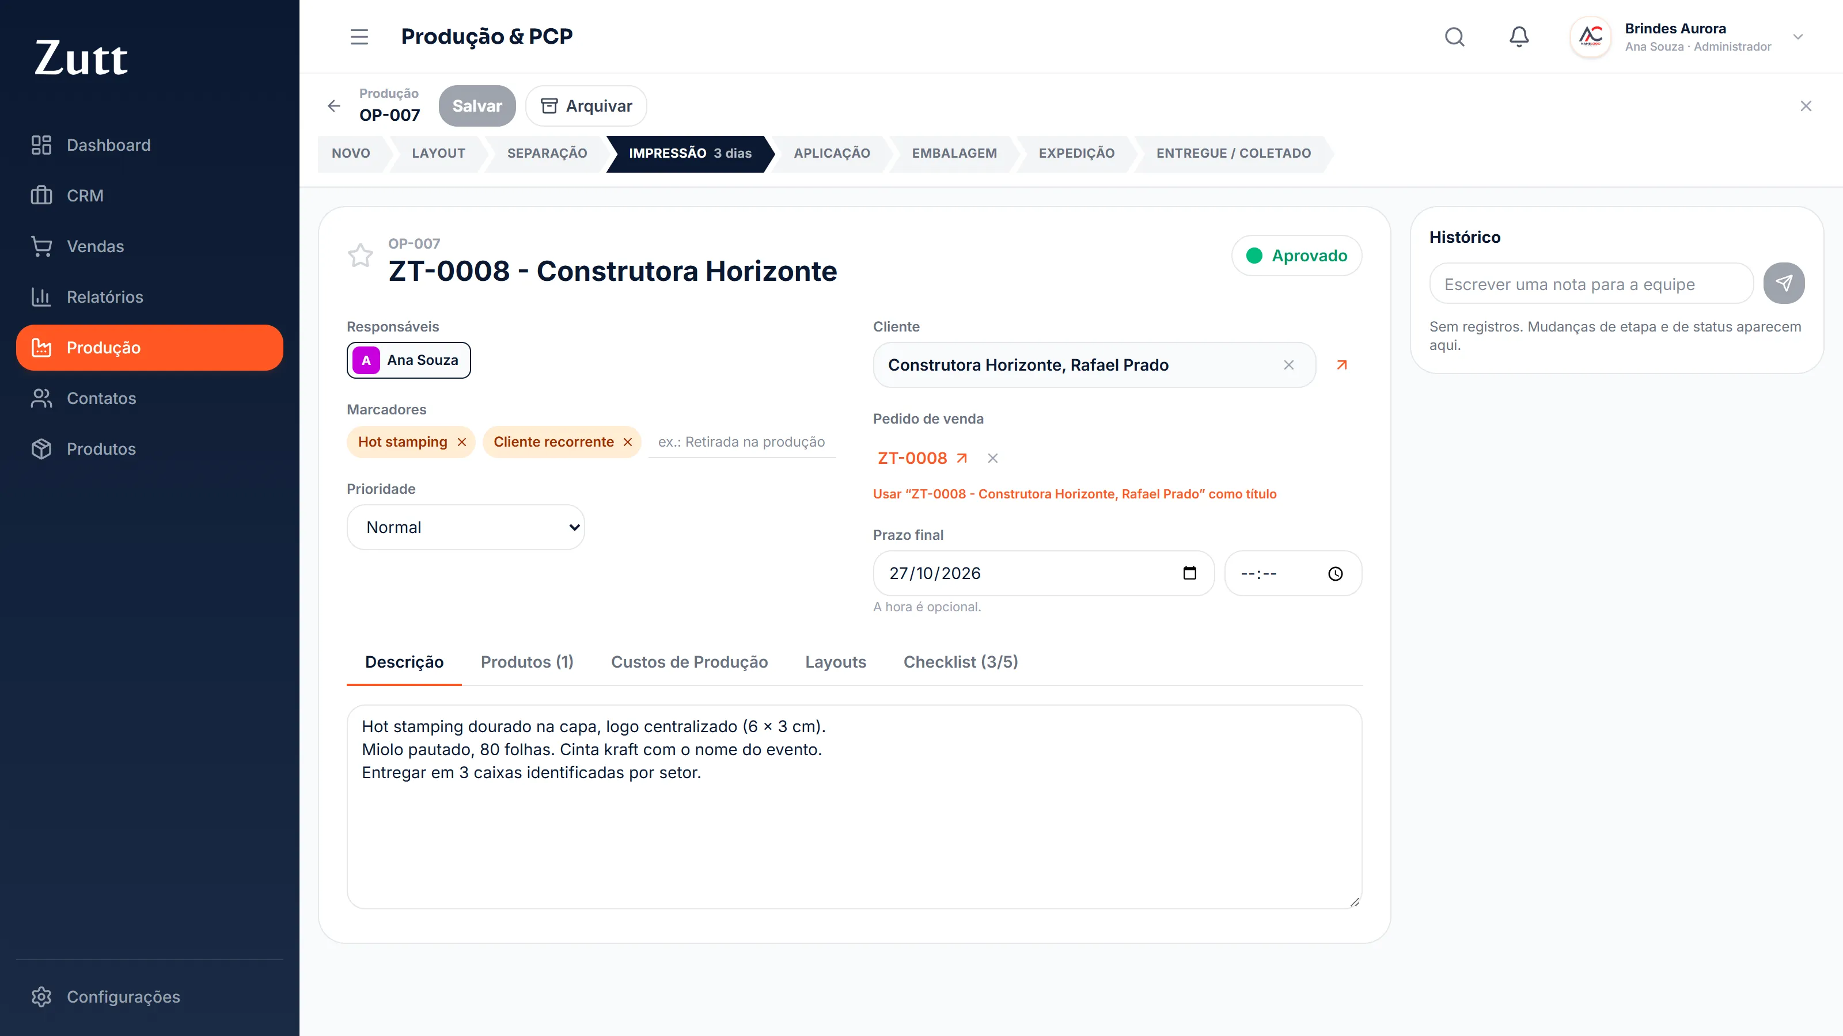The width and height of the screenshot is (1843, 1036).
Task: Open Vendas in the sidebar
Action: coord(150,247)
